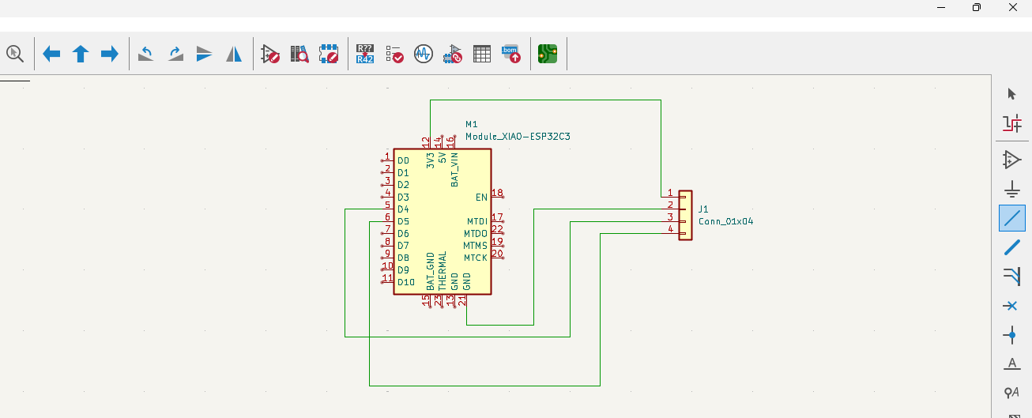Screen dimensions: 1032x418
Task: Click pin number 4 on connector J1
Action: 671,229
